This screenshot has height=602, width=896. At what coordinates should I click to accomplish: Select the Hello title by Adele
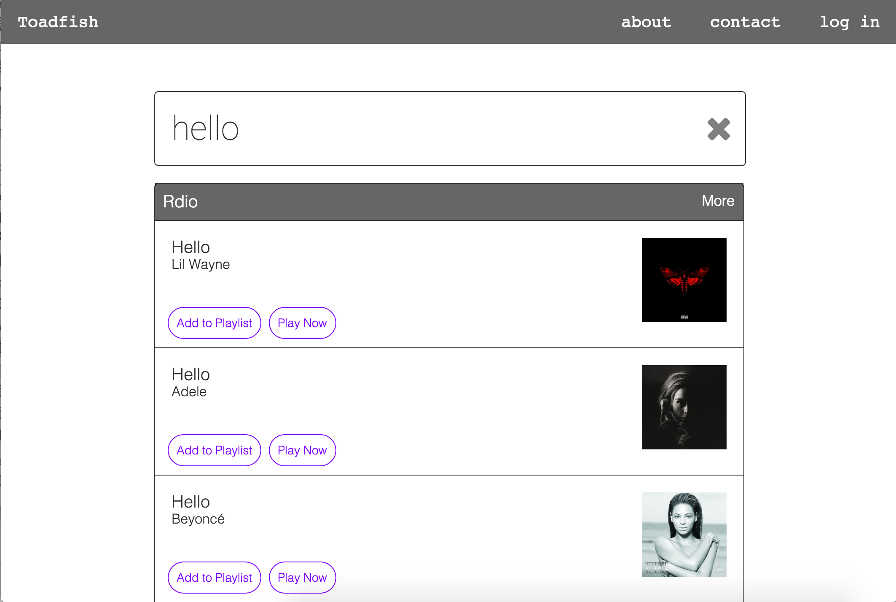tap(190, 374)
